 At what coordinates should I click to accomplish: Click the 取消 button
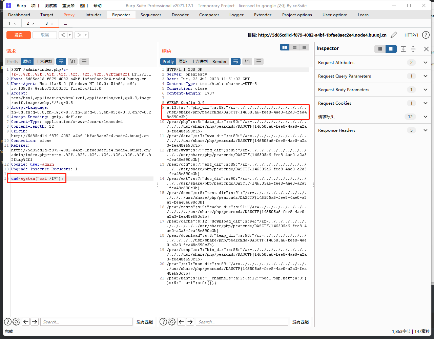click(x=44, y=35)
